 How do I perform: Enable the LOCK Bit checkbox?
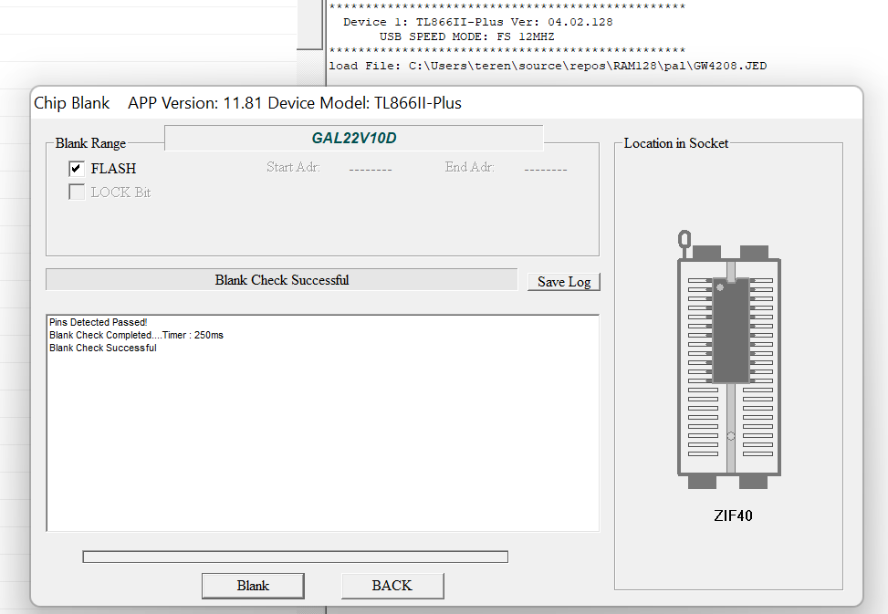[77, 193]
